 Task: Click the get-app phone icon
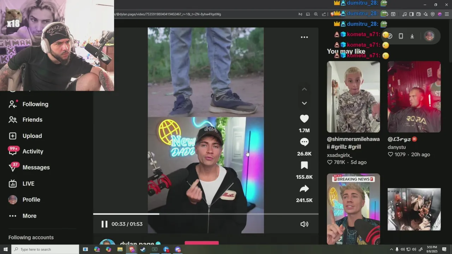(x=401, y=36)
